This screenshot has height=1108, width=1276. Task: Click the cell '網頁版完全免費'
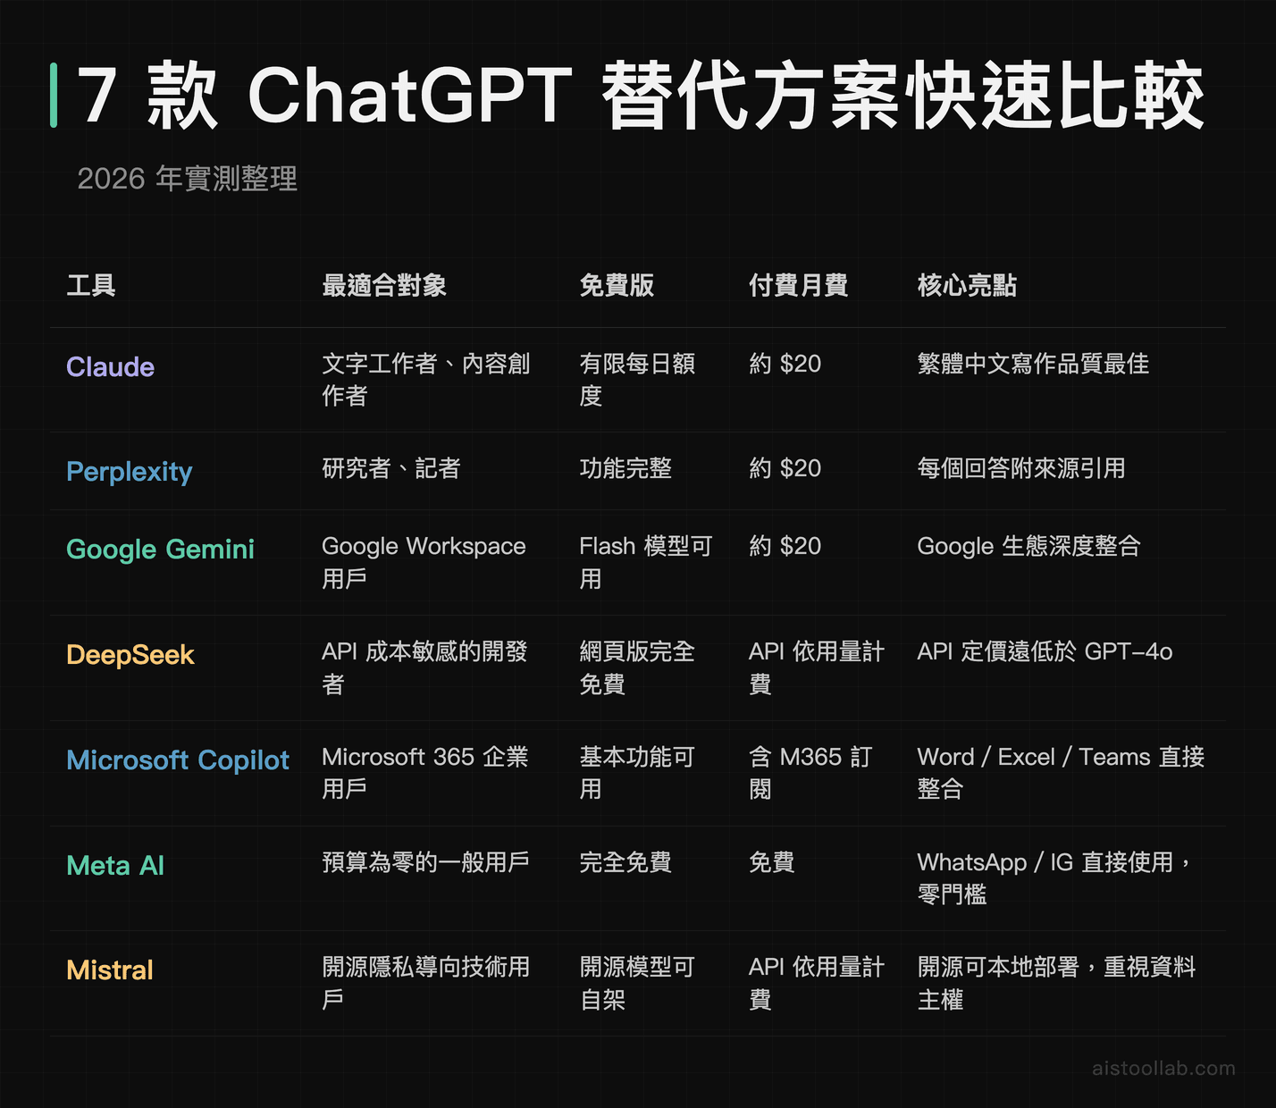point(637,667)
